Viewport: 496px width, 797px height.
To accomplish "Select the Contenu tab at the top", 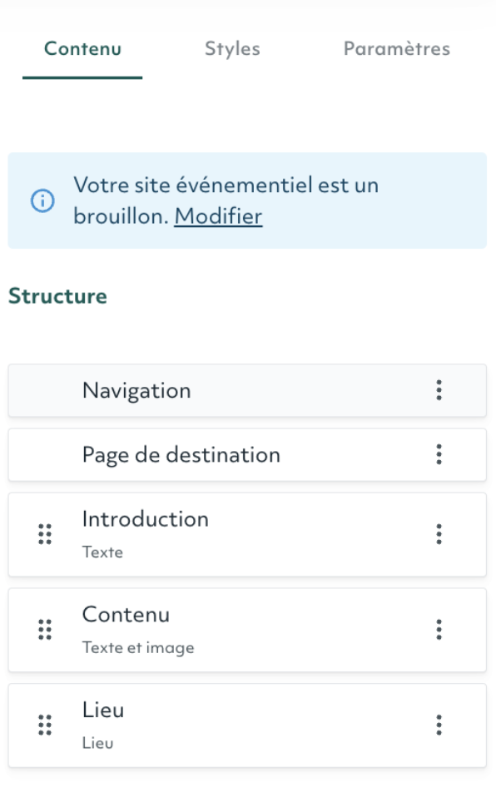I will [x=82, y=49].
